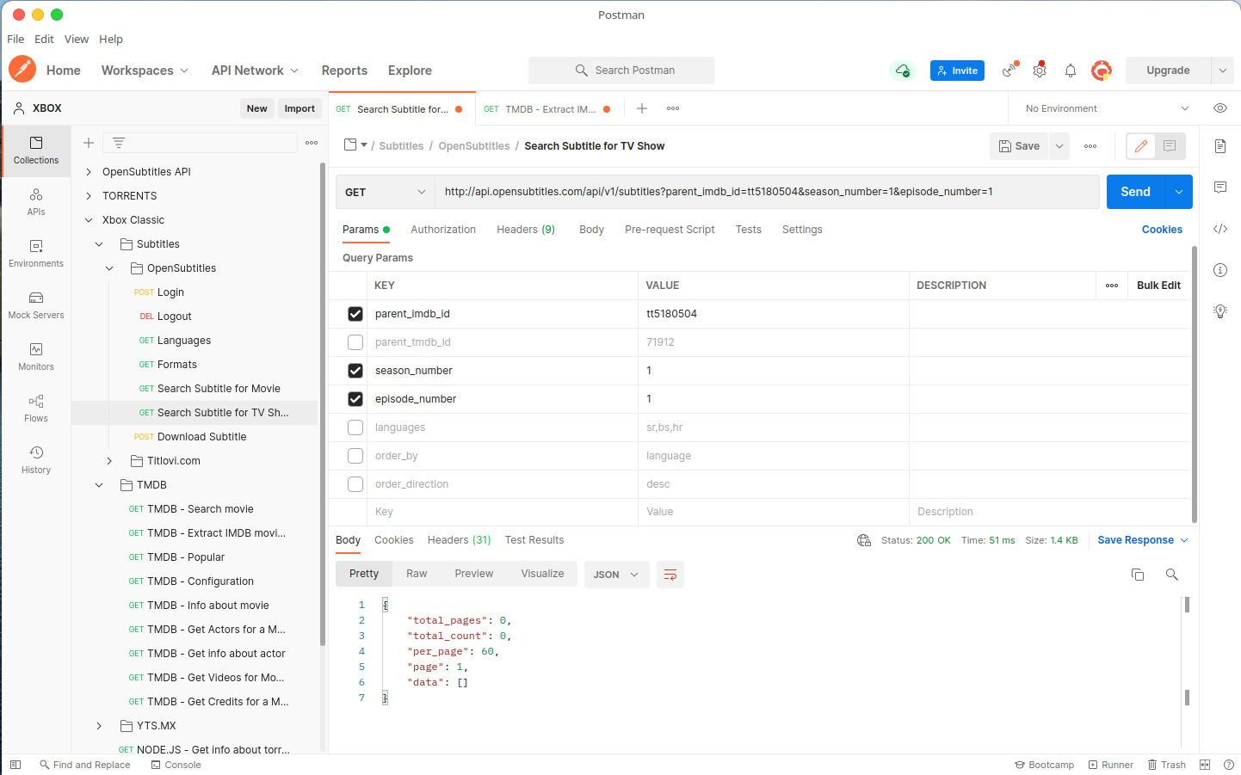1241x775 pixels.
Task: Open the Console in the status bar
Action: click(176, 765)
